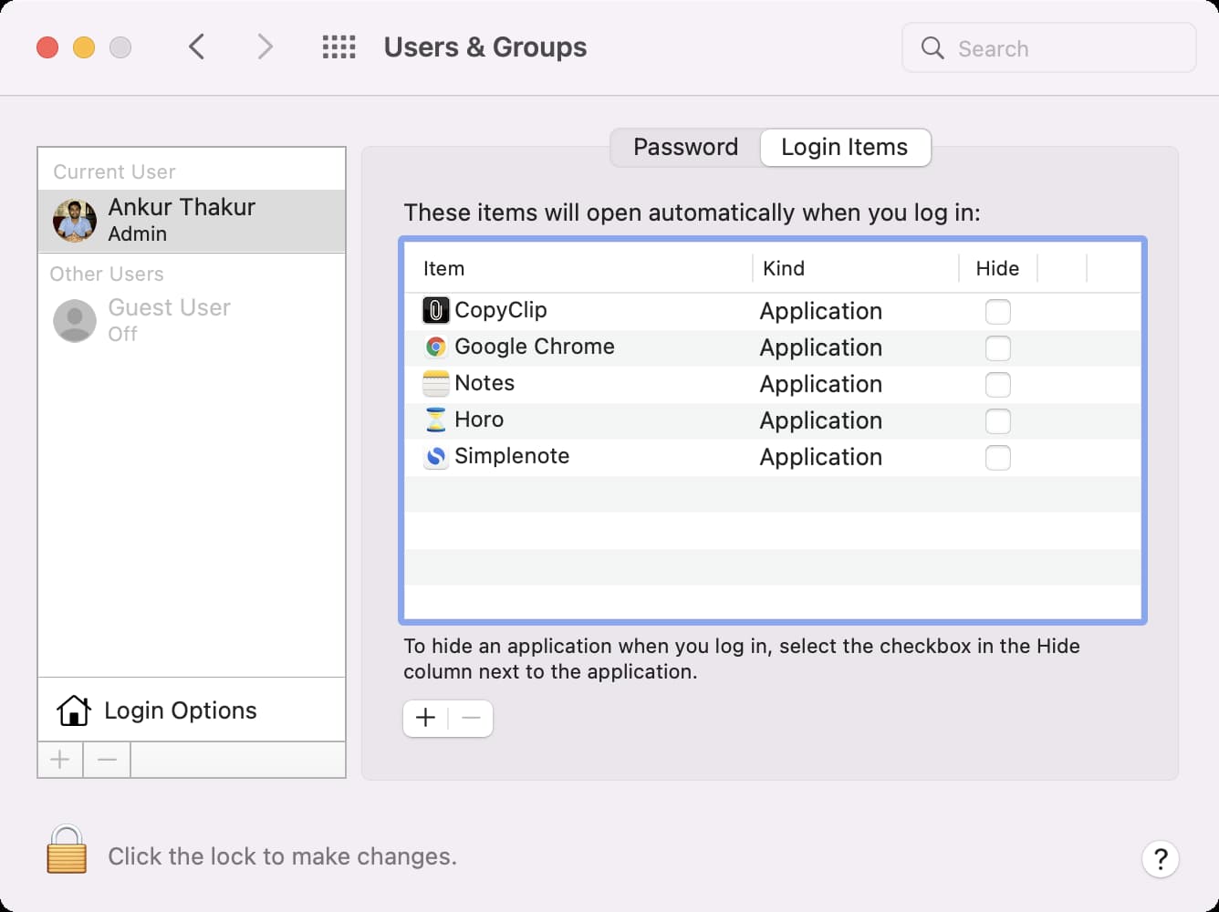This screenshot has width=1219, height=912.
Task: Go forward with the right chevron
Action: pyautogui.click(x=265, y=47)
